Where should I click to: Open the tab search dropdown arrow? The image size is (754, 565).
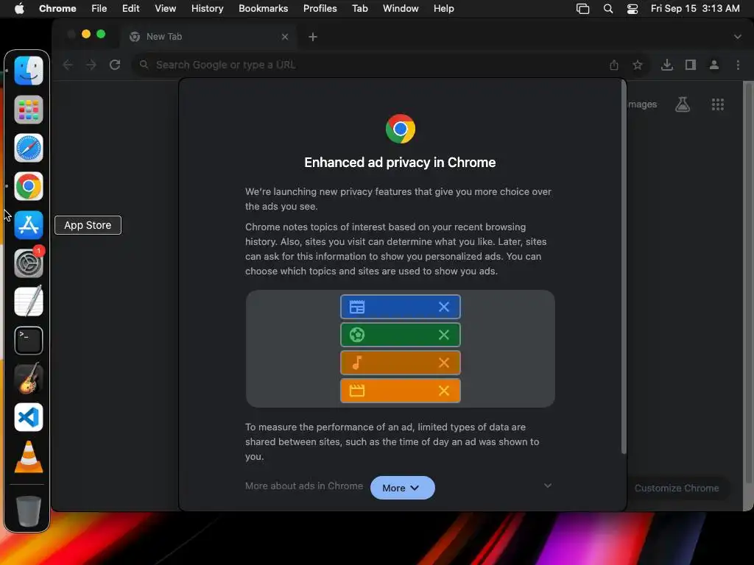coord(737,37)
